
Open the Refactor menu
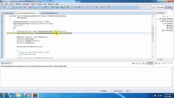[x=18, y=4]
